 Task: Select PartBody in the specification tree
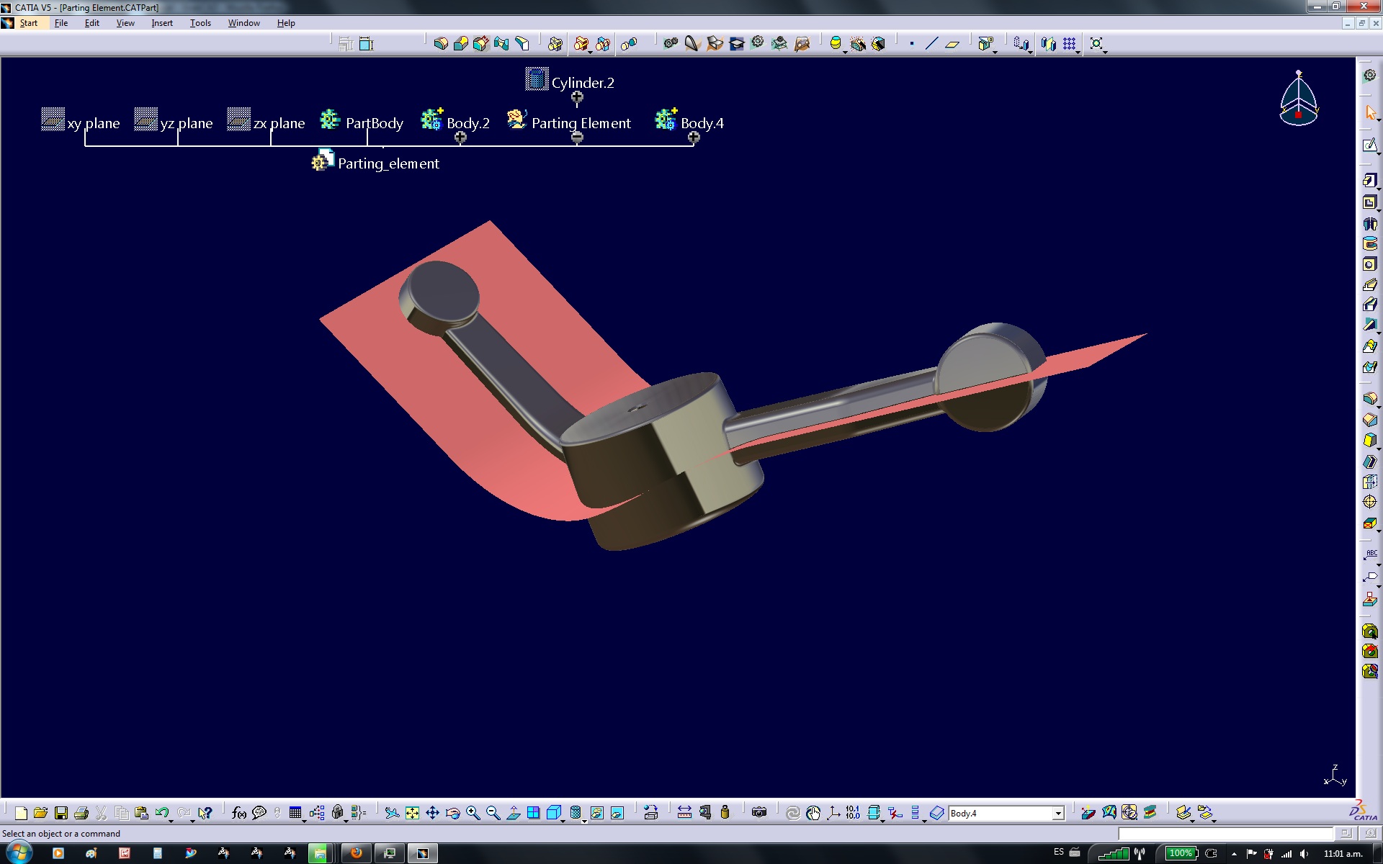click(374, 123)
